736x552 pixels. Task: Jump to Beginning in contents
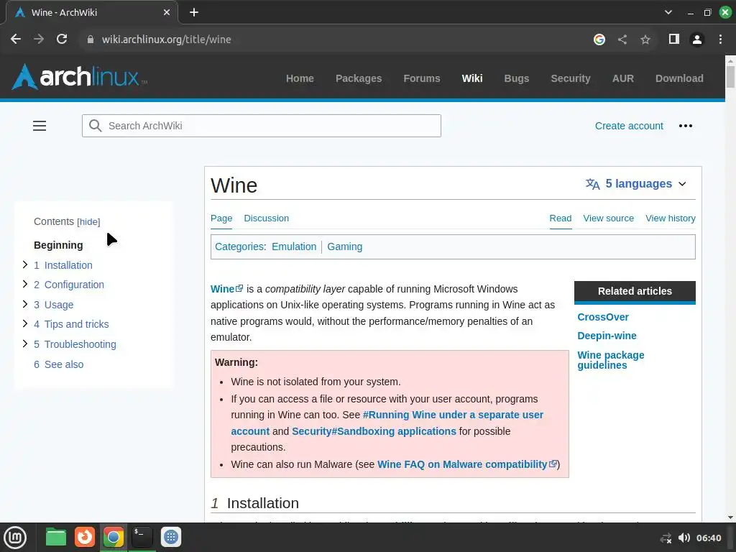tap(58, 245)
